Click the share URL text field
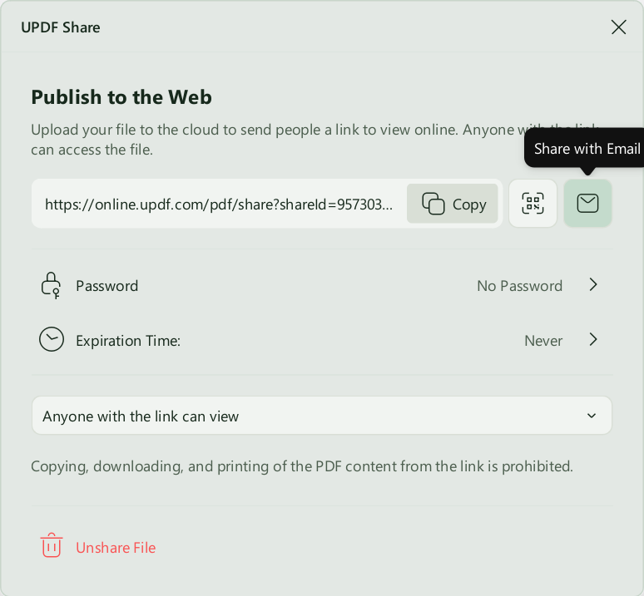 click(219, 204)
